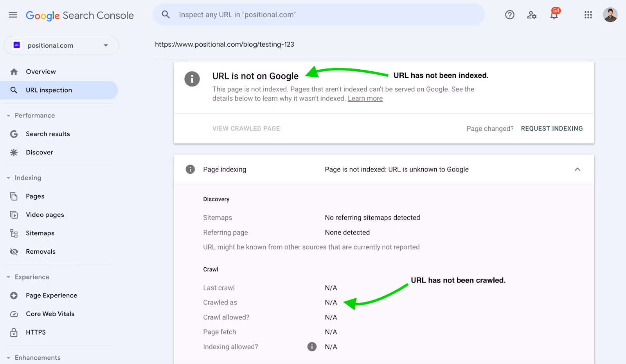Click the Last crawl N/A value
626x364 pixels.
point(331,288)
